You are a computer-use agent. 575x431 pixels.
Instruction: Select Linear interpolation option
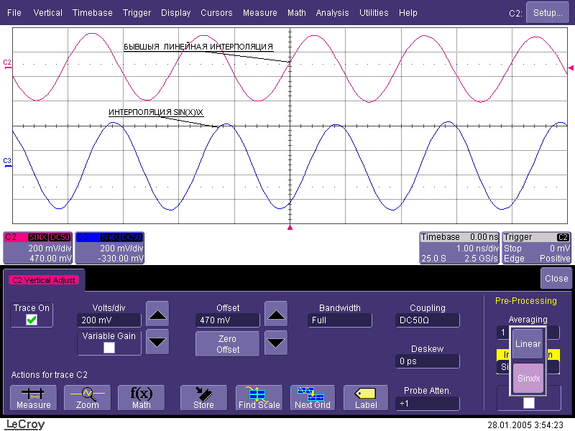pyautogui.click(x=528, y=344)
